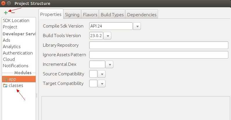Choose Notifications in the sidebar

(16, 66)
